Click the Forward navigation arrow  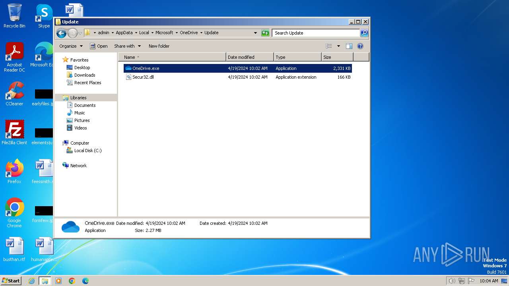click(72, 33)
